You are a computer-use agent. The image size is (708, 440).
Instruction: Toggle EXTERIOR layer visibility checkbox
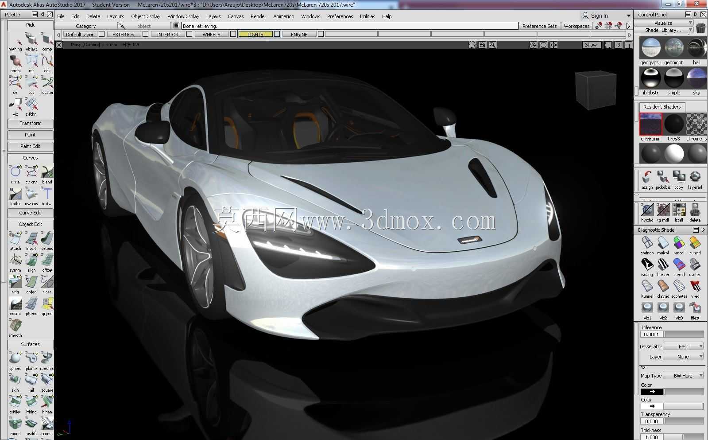click(145, 34)
